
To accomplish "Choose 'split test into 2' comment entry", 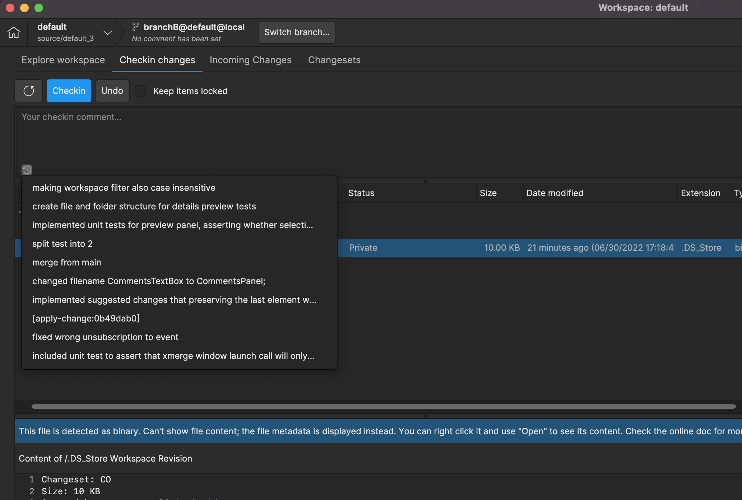I will point(62,244).
